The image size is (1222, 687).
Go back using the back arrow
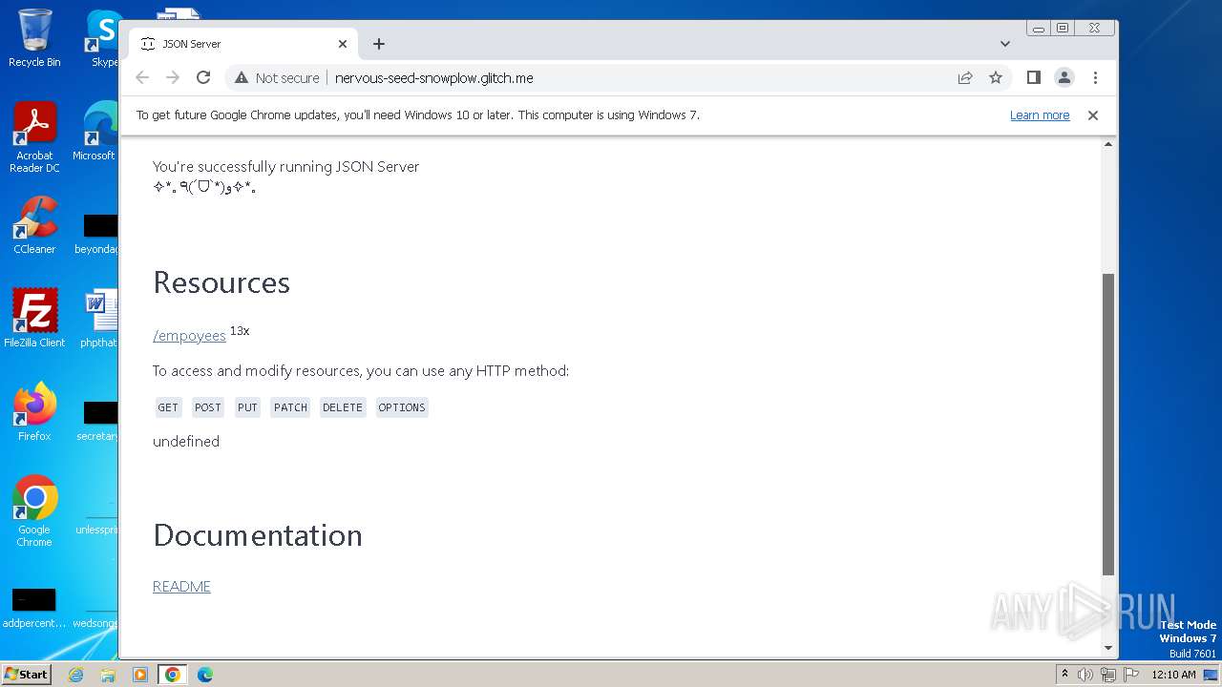tap(142, 77)
